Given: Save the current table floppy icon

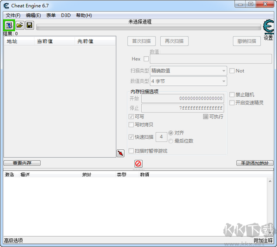Looking at the screenshot, I should (x=30, y=25).
